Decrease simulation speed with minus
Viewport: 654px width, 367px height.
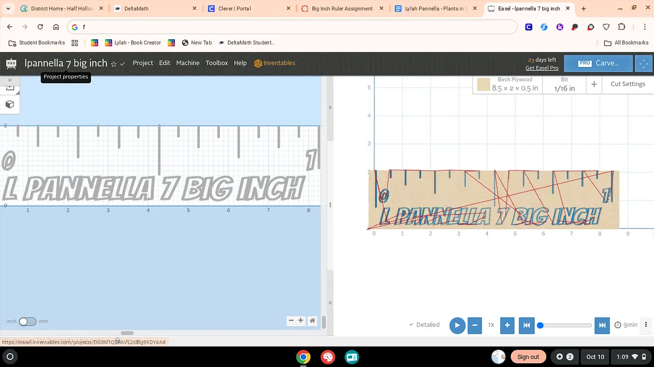tap(475, 325)
